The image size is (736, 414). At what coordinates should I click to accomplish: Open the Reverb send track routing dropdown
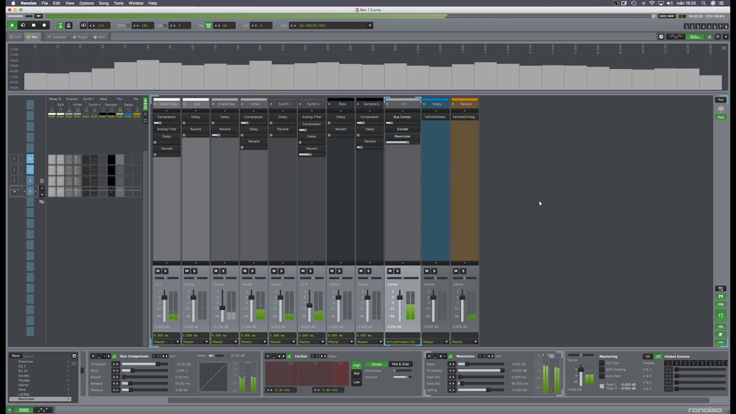[x=465, y=342]
